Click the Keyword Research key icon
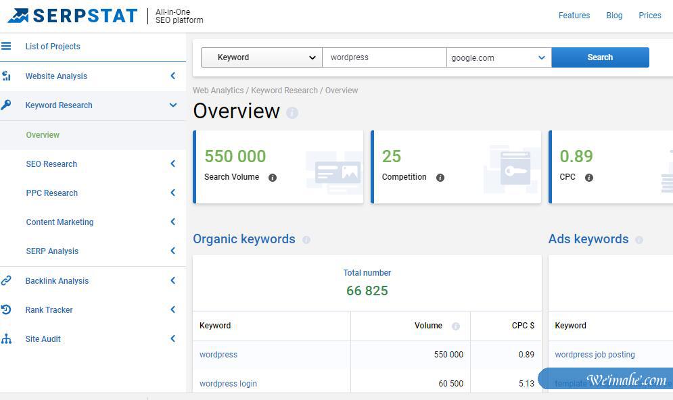Image resolution: width=673 pixels, height=400 pixels. click(x=7, y=105)
